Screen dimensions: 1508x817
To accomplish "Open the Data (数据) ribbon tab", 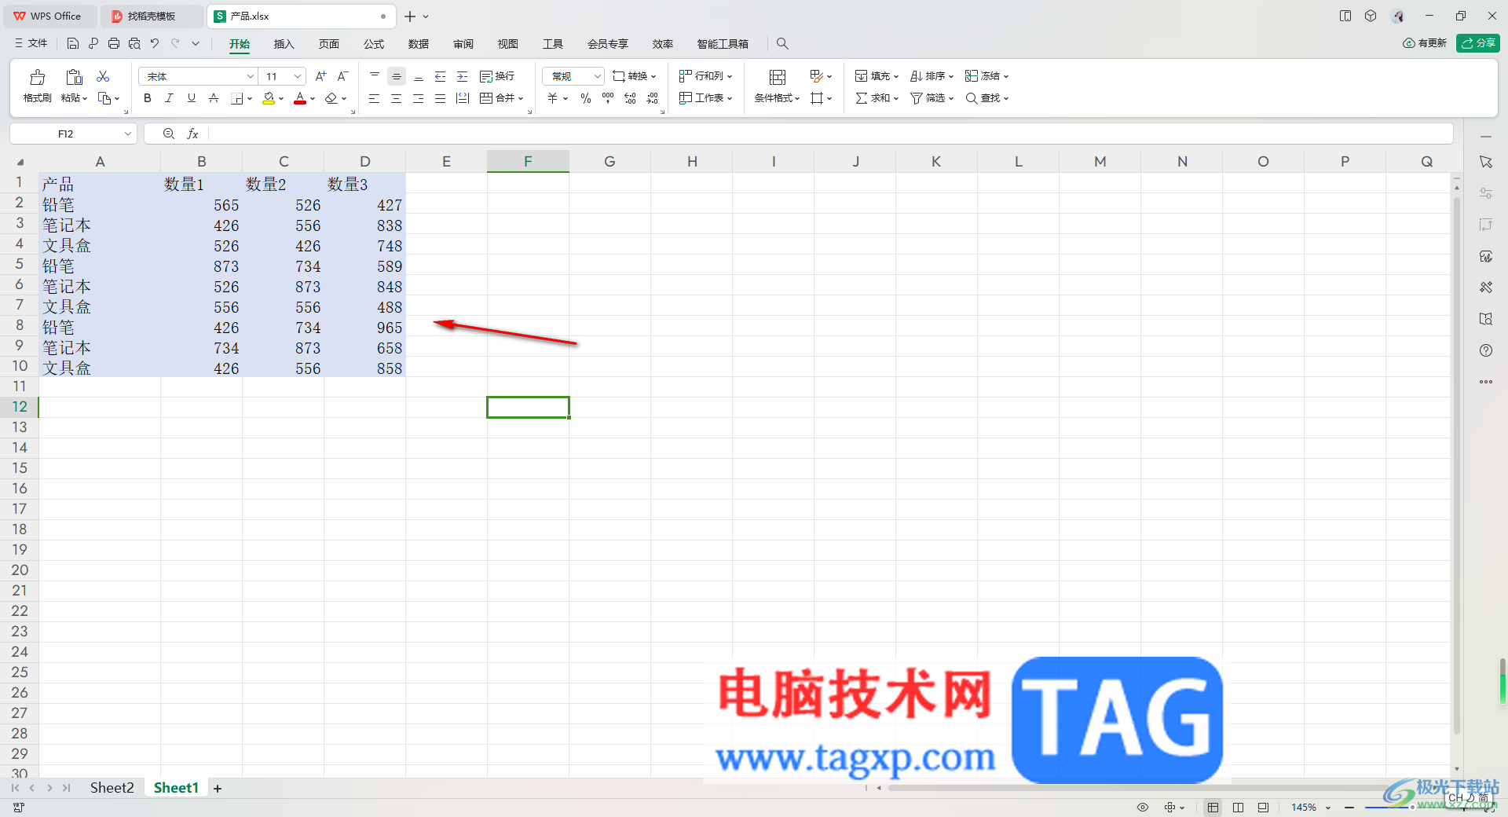I will (419, 44).
